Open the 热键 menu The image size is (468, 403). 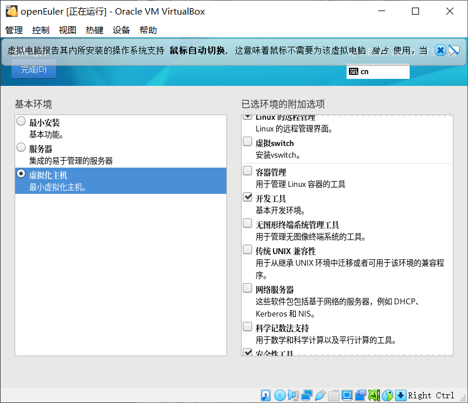(95, 30)
